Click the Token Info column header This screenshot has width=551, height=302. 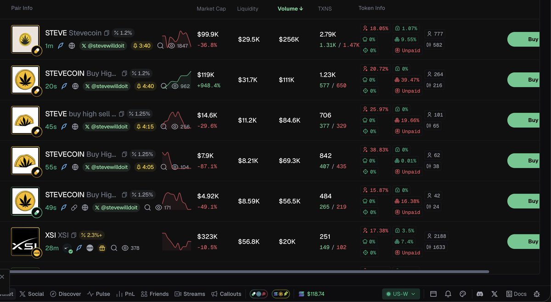click(x=372, y=8)
